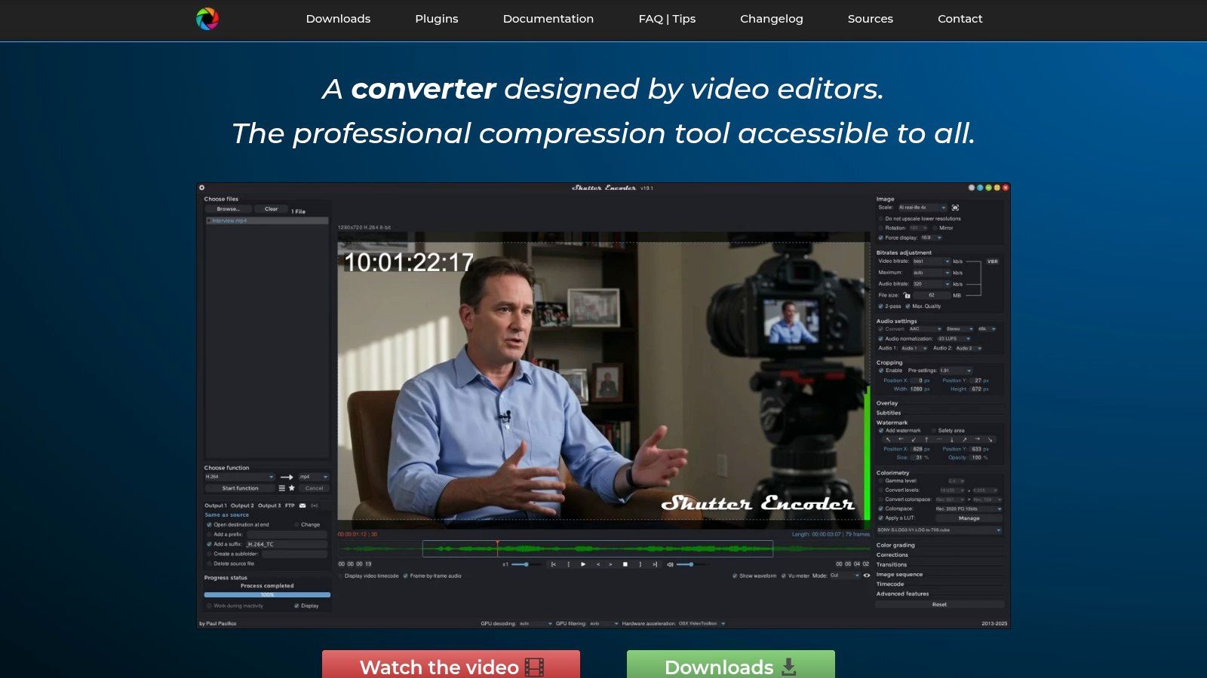
Task: Toggle Add watermark checkbox
Action: 880,430
